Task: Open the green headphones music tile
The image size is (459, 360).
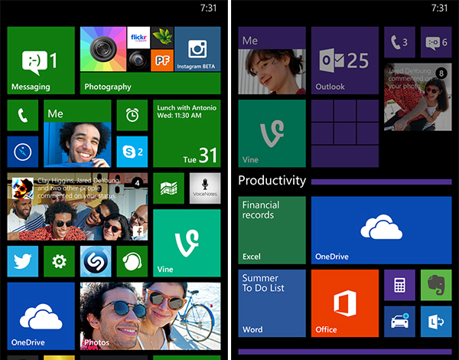Action: tap(132, 261)
